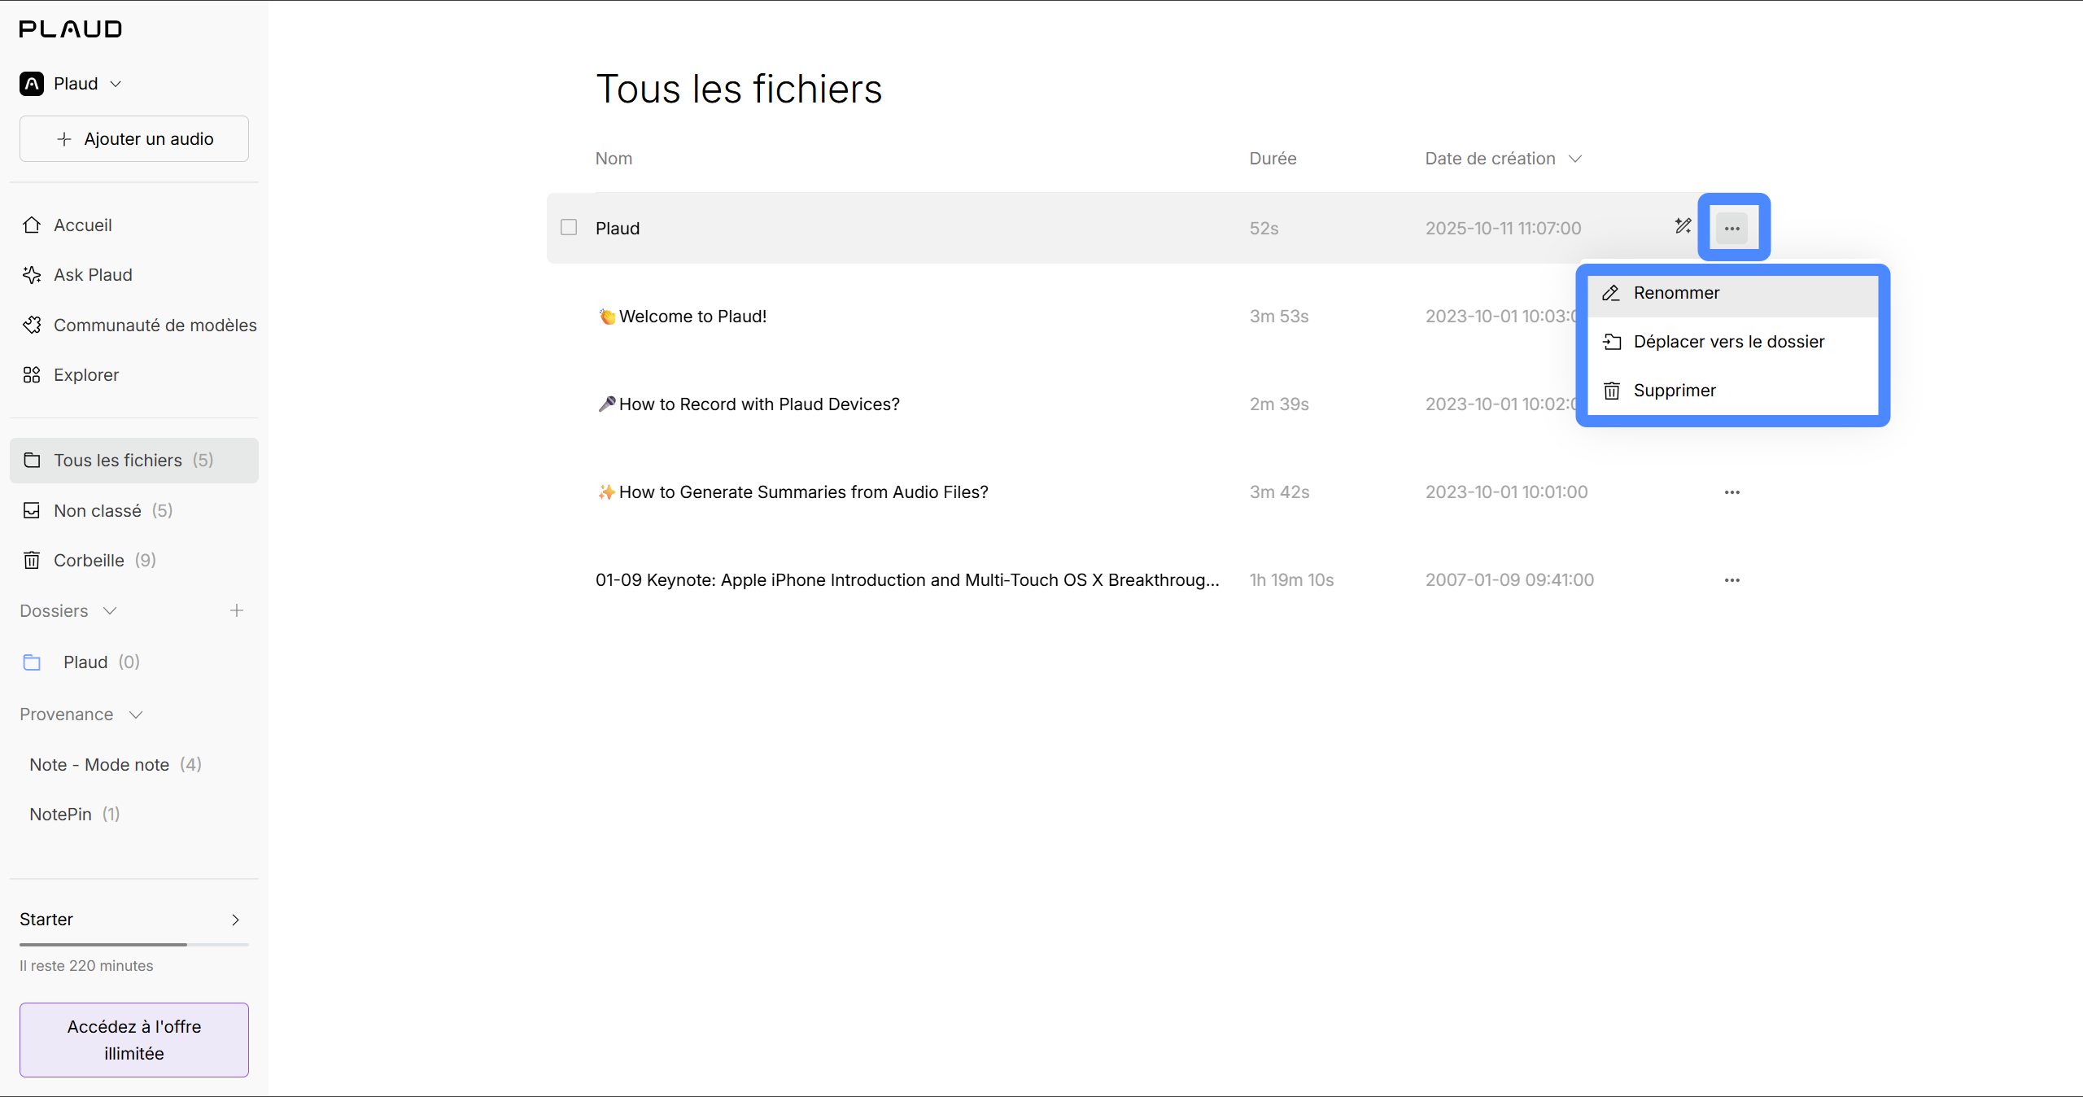Click the trash icon next to Supprimer
Image resolution: width=2083 pixels, height=1097 pixels.
[1611, 391]
